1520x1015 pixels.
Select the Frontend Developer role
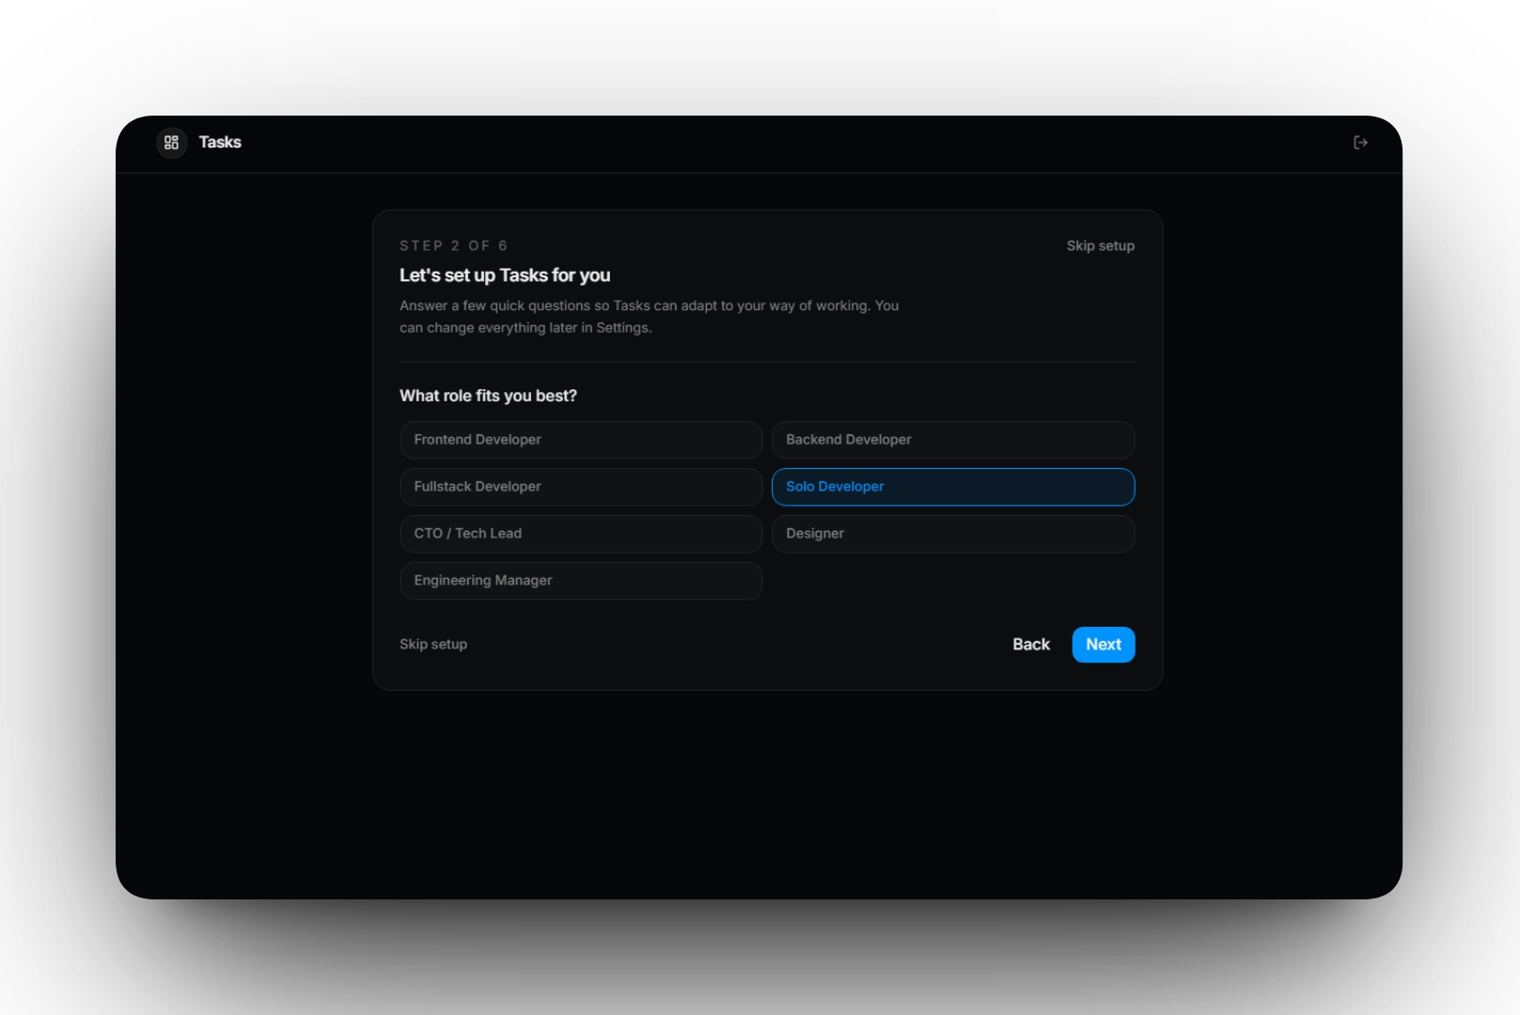[580, 440]
